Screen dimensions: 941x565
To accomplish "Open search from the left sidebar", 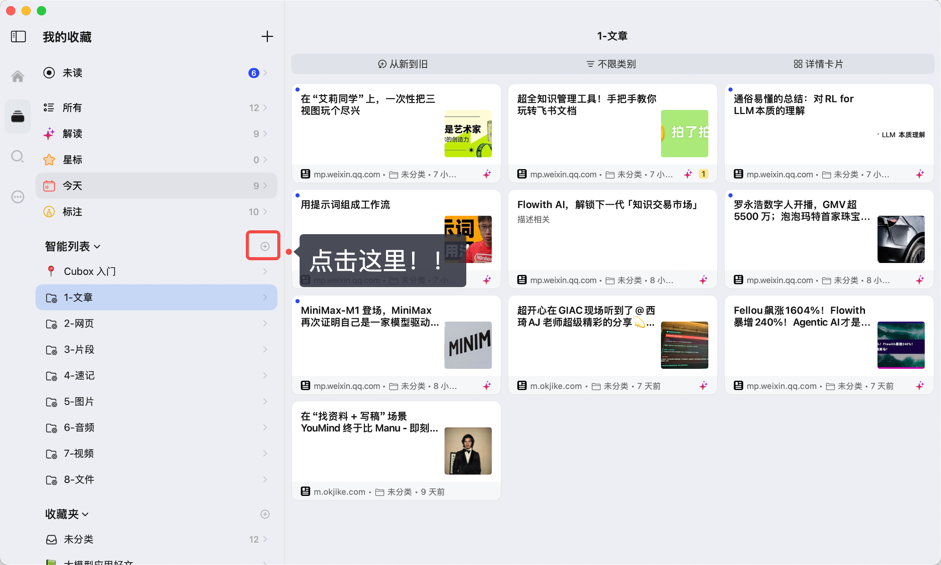I will pyautogui.click(x=17, y=157).
